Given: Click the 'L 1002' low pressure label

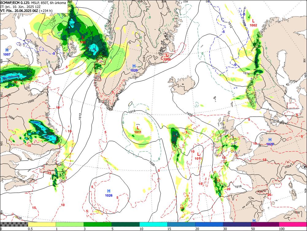Looking at the screenshot, I should coord(253,23).
